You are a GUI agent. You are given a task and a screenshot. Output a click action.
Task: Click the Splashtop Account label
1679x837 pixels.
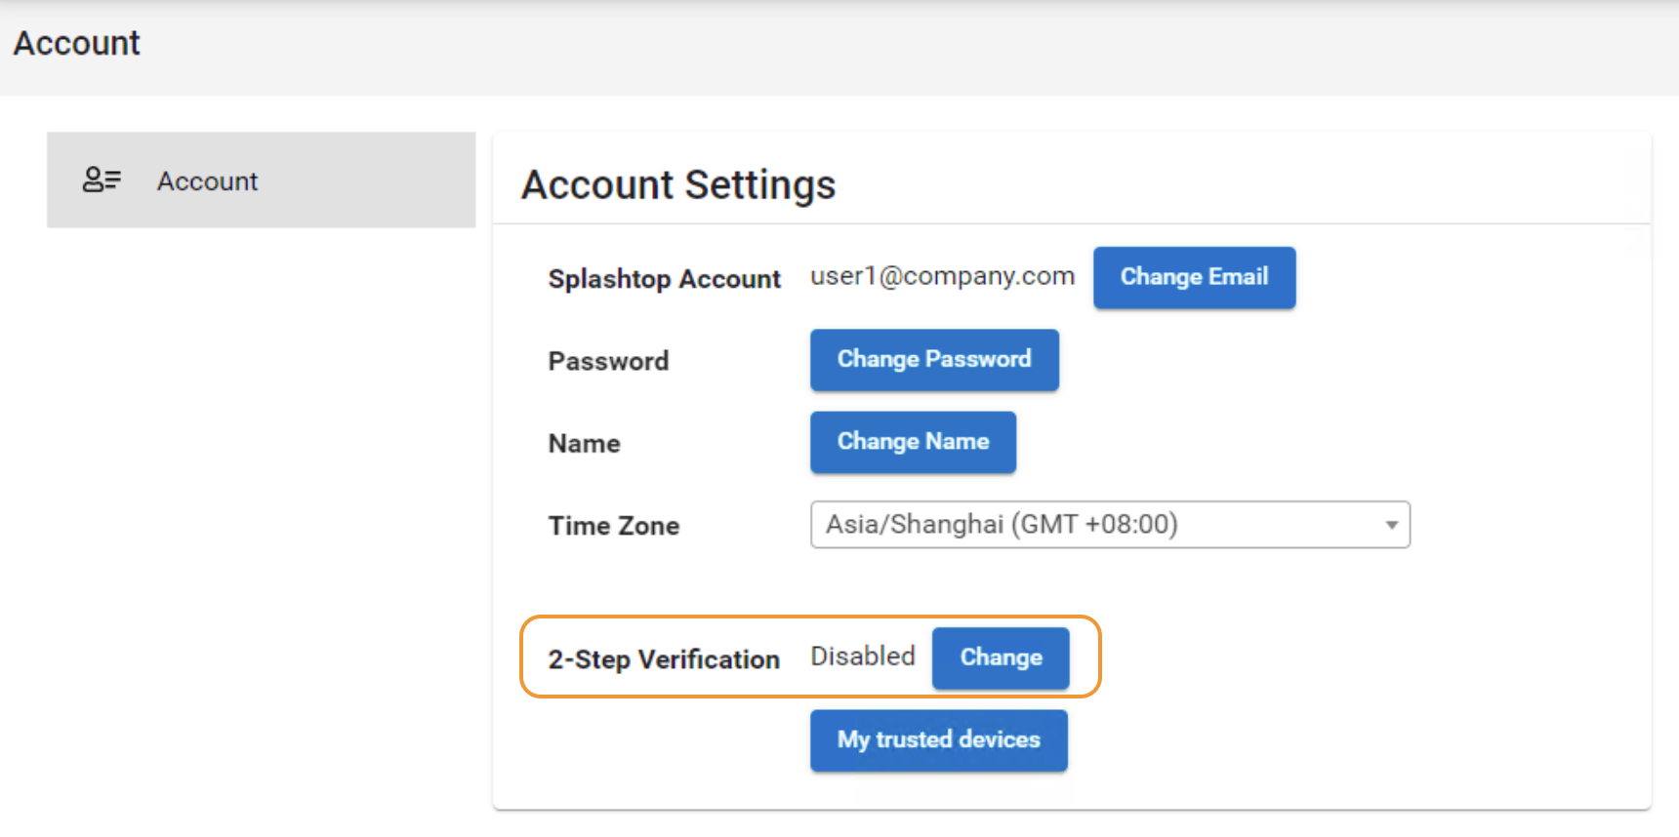664,279
